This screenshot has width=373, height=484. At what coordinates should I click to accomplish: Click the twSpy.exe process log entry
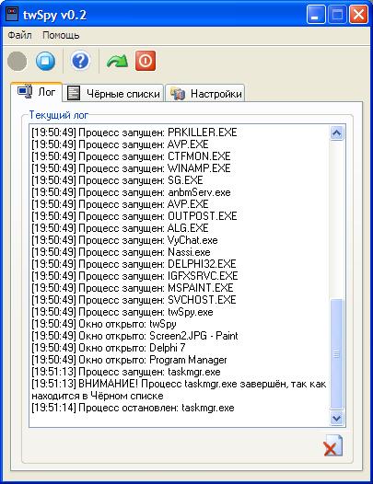point(122,312)
